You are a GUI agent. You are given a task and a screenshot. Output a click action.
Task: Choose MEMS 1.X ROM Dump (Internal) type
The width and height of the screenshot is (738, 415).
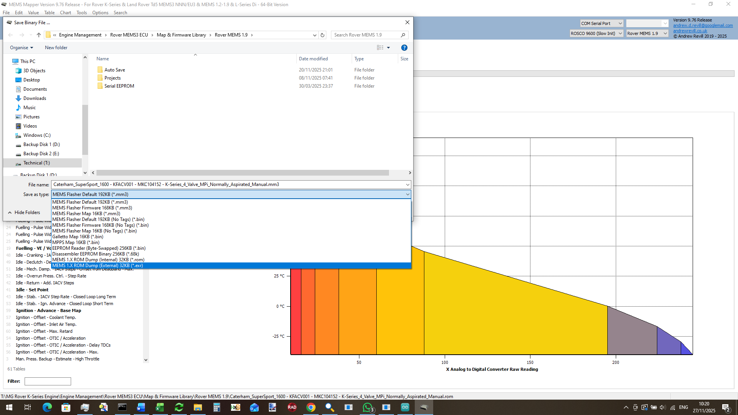point(98,260)
